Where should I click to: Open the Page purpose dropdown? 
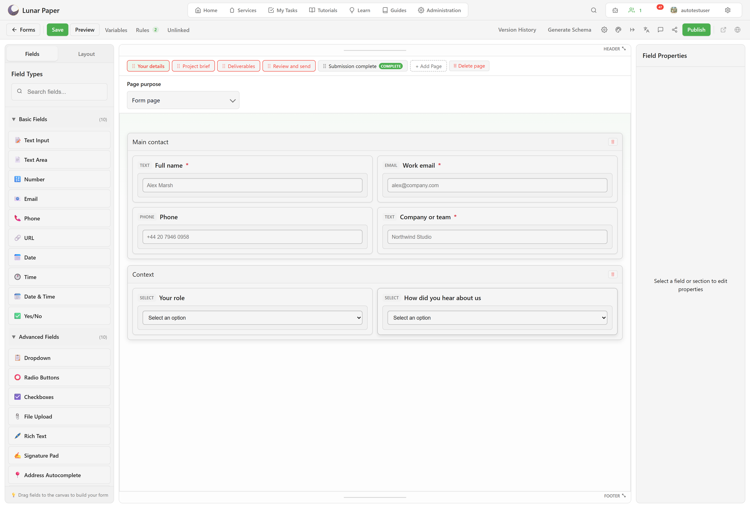point(183,100)
